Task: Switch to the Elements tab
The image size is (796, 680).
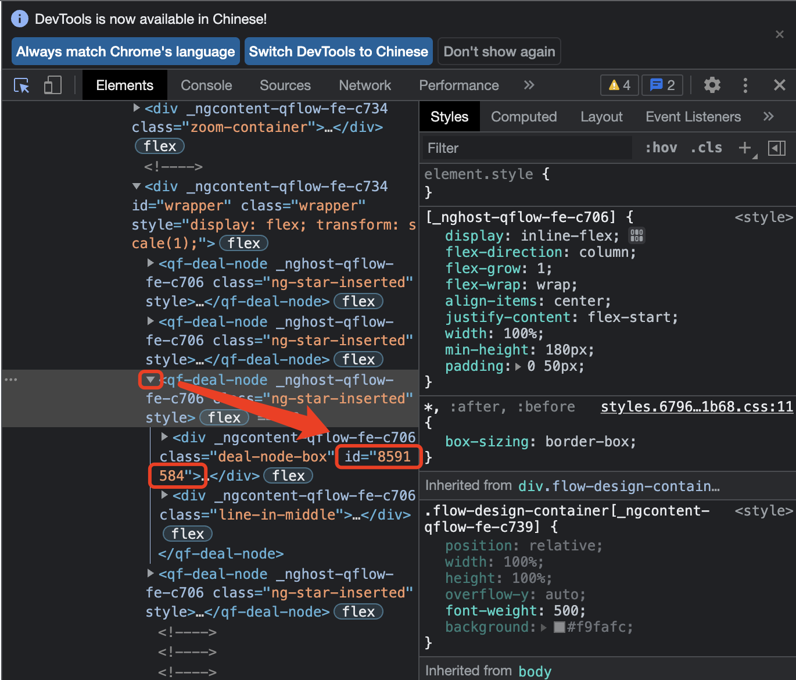Action: (x=125, y=85)
